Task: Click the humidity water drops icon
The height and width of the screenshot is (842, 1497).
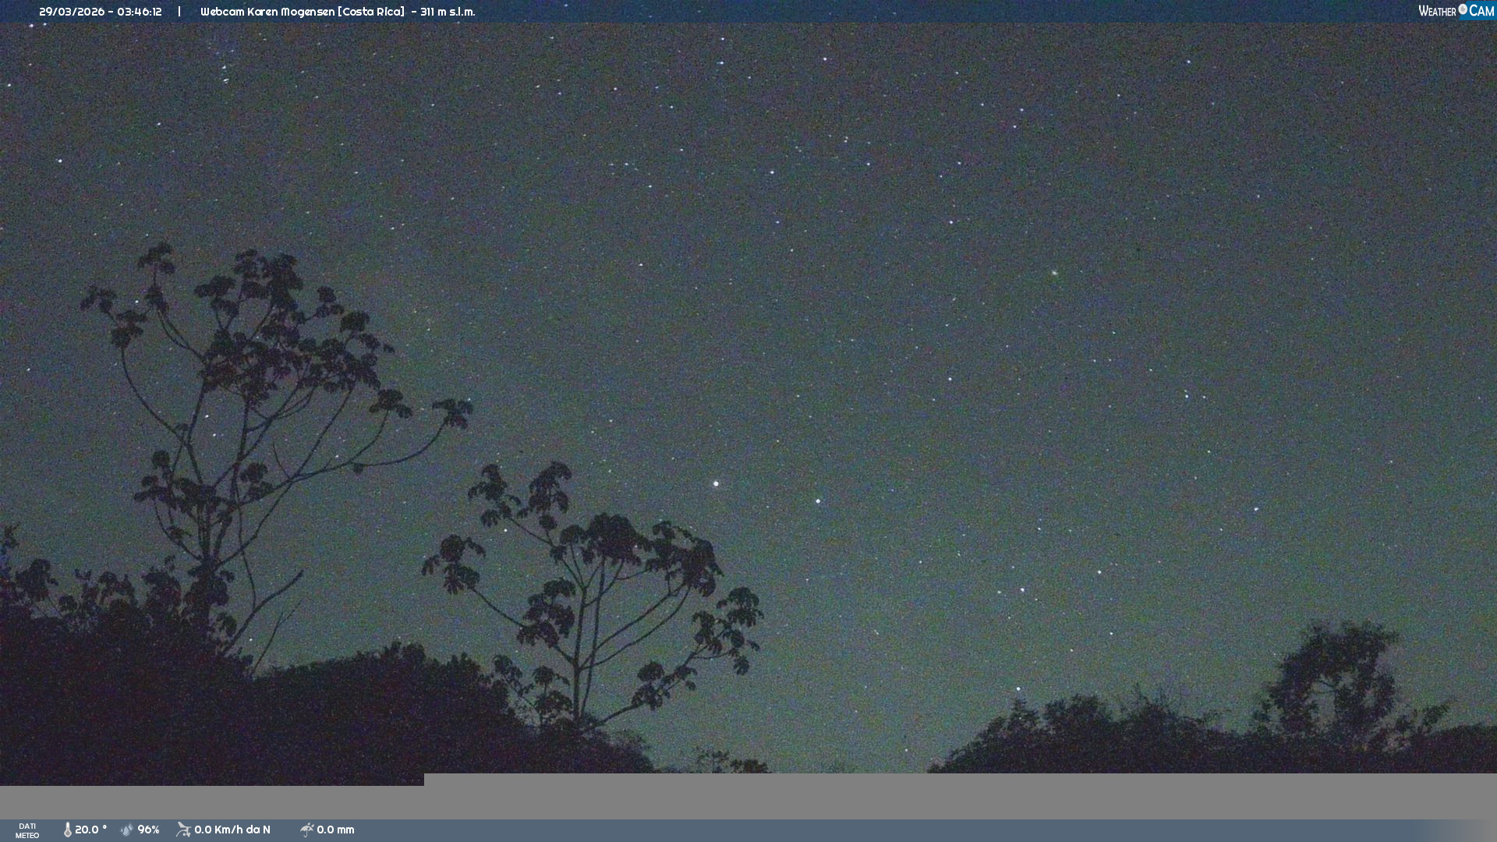Action: click(127, 830)
